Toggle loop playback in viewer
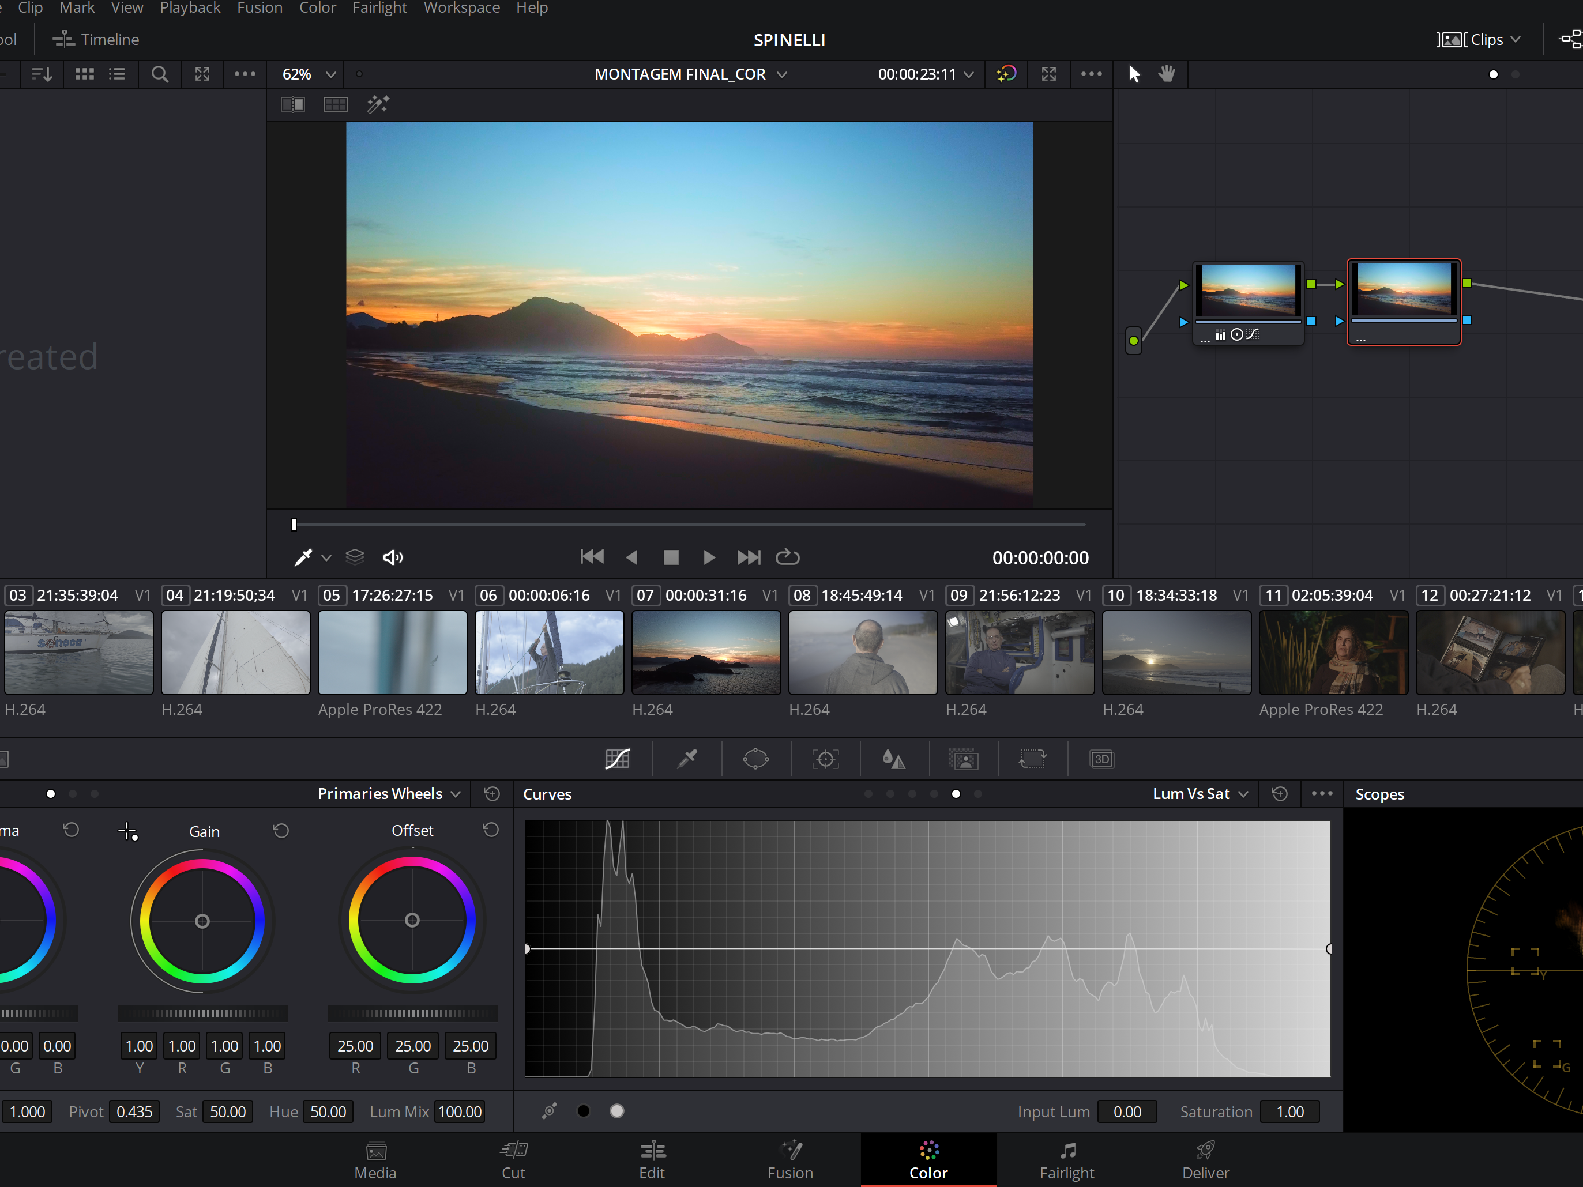1583x1187 pixels. pyautogui.click(x=787, y=557)
